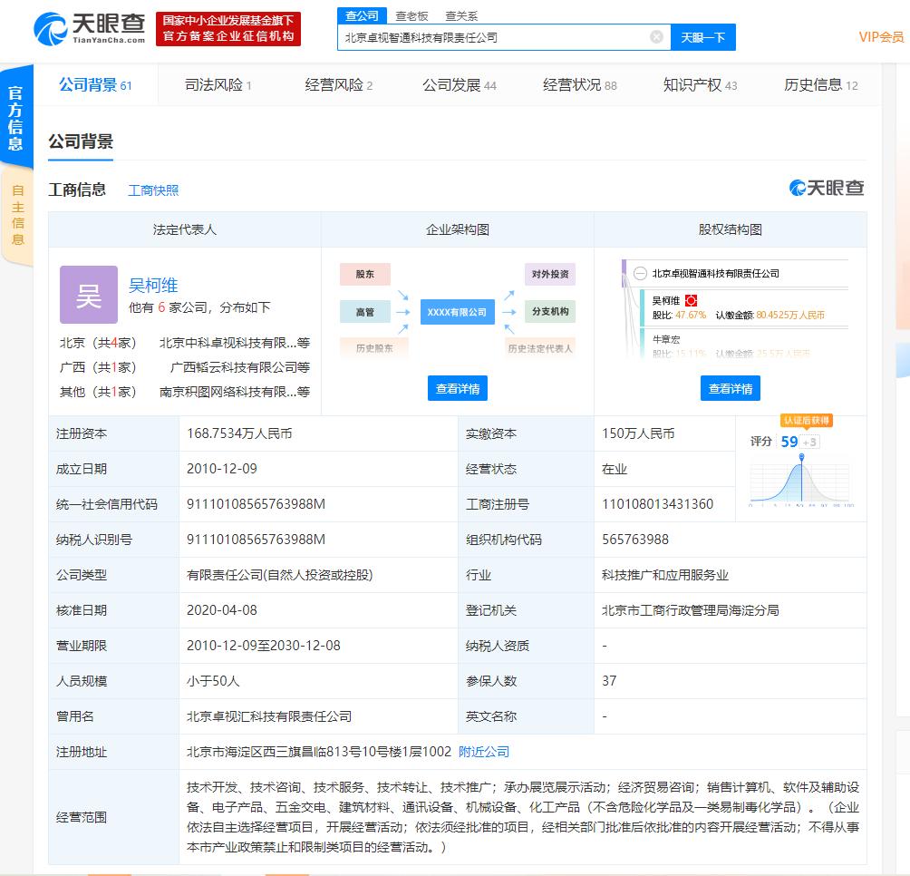Click the 天眼查 watermark logo on right
The width and height of the screenshot is (910, 876).
pyautogui.click(x=827, y=188)
